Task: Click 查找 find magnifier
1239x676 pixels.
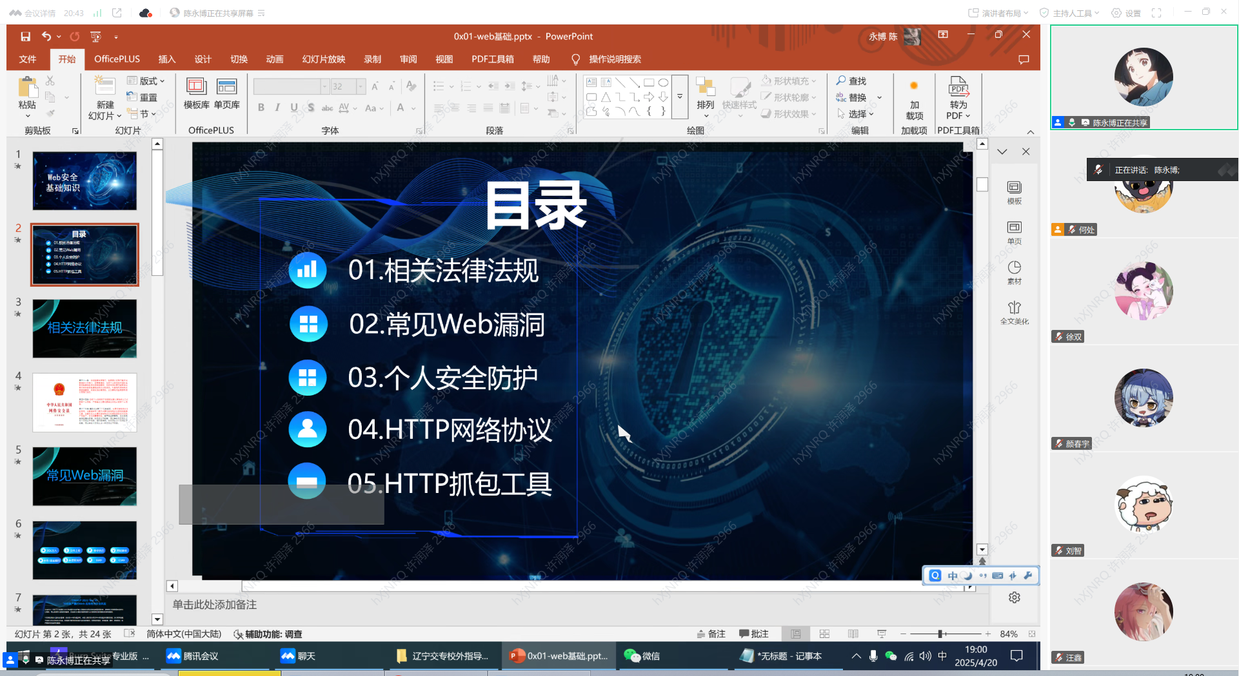Action: pos(851,81)
